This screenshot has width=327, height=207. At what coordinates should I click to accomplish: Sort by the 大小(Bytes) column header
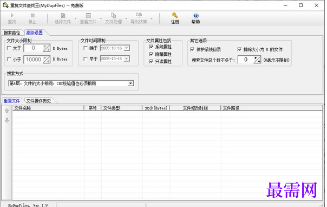[156, 108]
